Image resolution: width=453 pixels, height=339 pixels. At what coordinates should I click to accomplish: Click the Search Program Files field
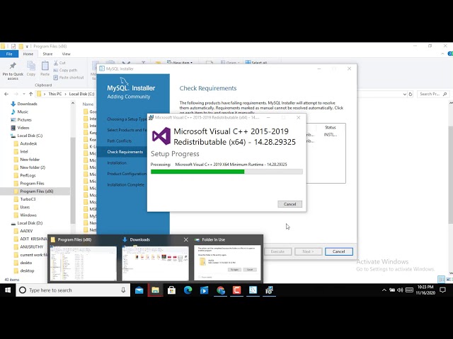[x=433, y=94]
